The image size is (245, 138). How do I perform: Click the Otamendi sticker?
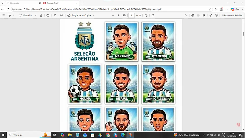(158, 42)
